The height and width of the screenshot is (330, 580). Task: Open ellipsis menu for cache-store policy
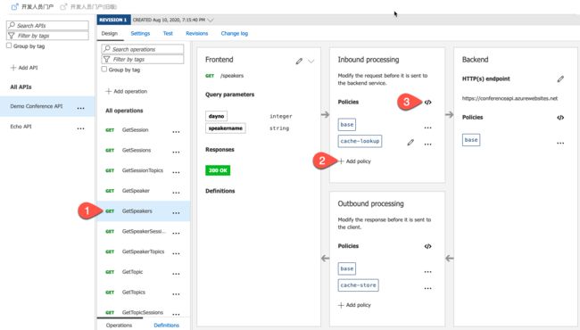click(427, 288)
